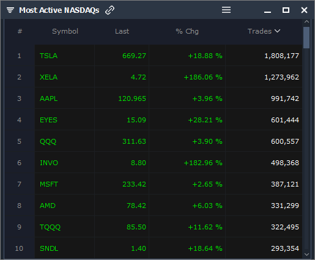The width and height of the screenshot is (315, 260).
Task: Click the # rank column header
Action: pos(20,31)
